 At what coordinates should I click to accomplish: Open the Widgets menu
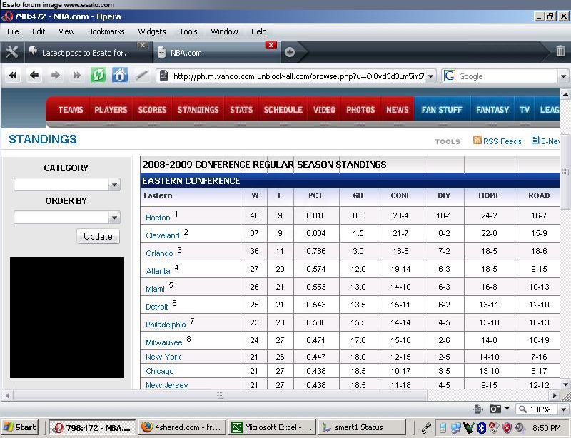152,31
